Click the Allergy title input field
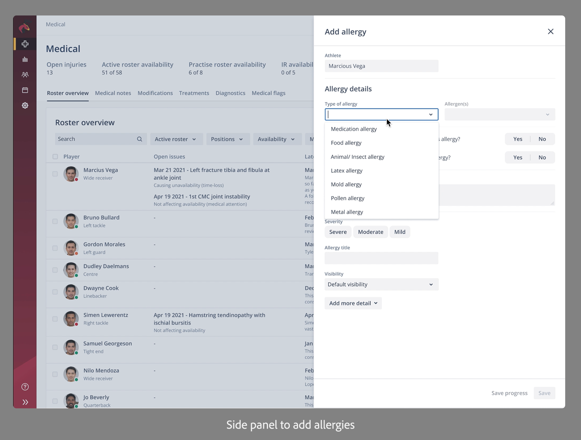 click(x=381, y=258)
